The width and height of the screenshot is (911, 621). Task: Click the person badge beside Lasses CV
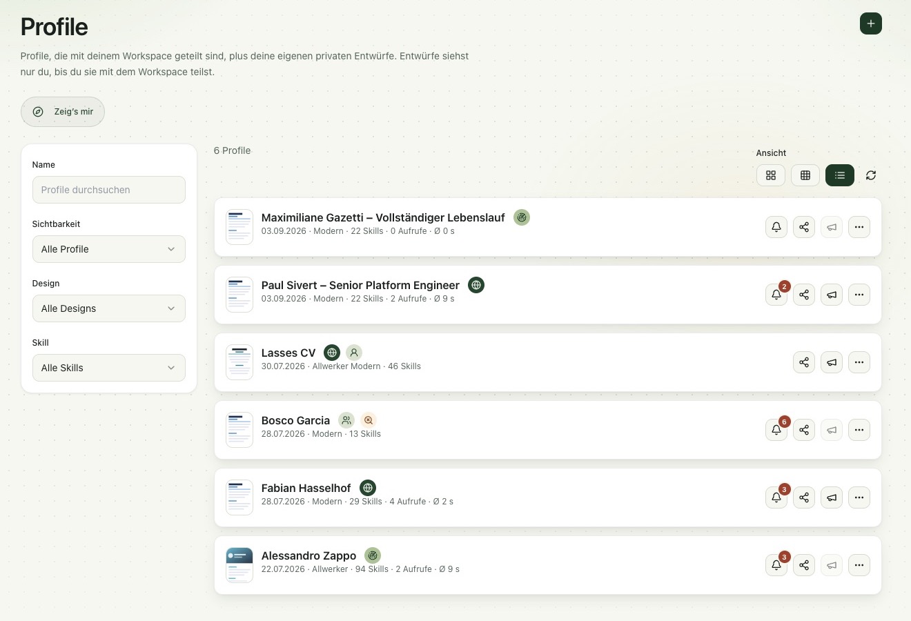354,353
